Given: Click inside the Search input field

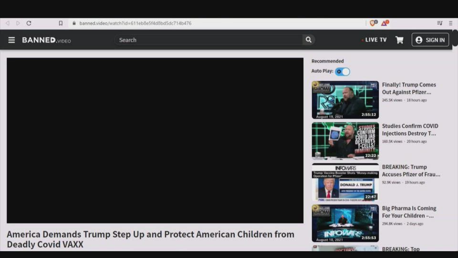Looking at the screenshot, I should click(x=208, y=40).
